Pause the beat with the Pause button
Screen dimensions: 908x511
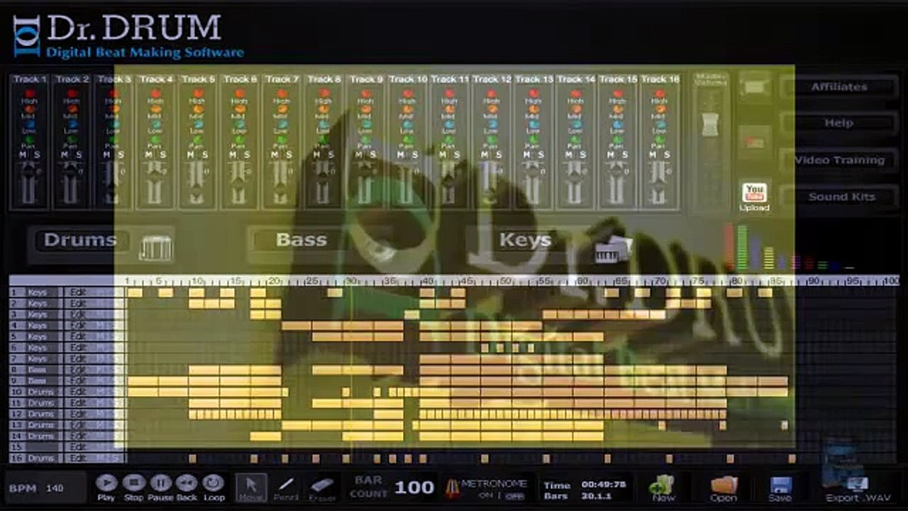point(160,483)
